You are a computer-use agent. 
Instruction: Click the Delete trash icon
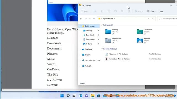[129, 11]
